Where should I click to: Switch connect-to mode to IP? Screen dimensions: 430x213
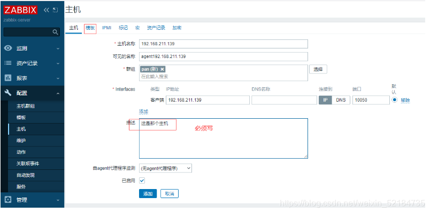pos(325,100)
